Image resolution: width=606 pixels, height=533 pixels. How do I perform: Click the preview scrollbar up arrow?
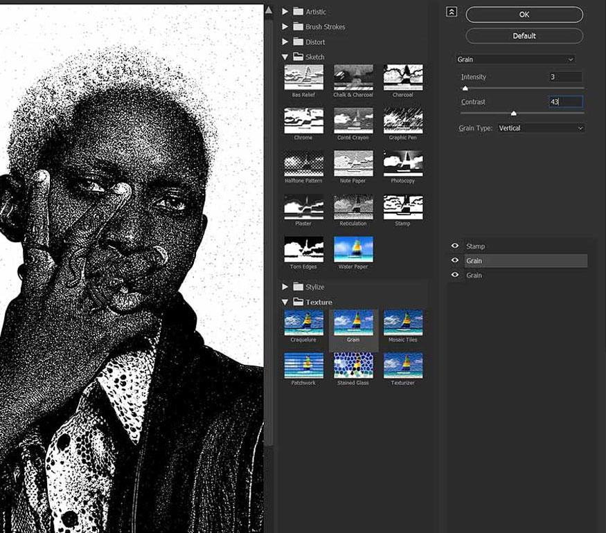[x=269, y=10]
